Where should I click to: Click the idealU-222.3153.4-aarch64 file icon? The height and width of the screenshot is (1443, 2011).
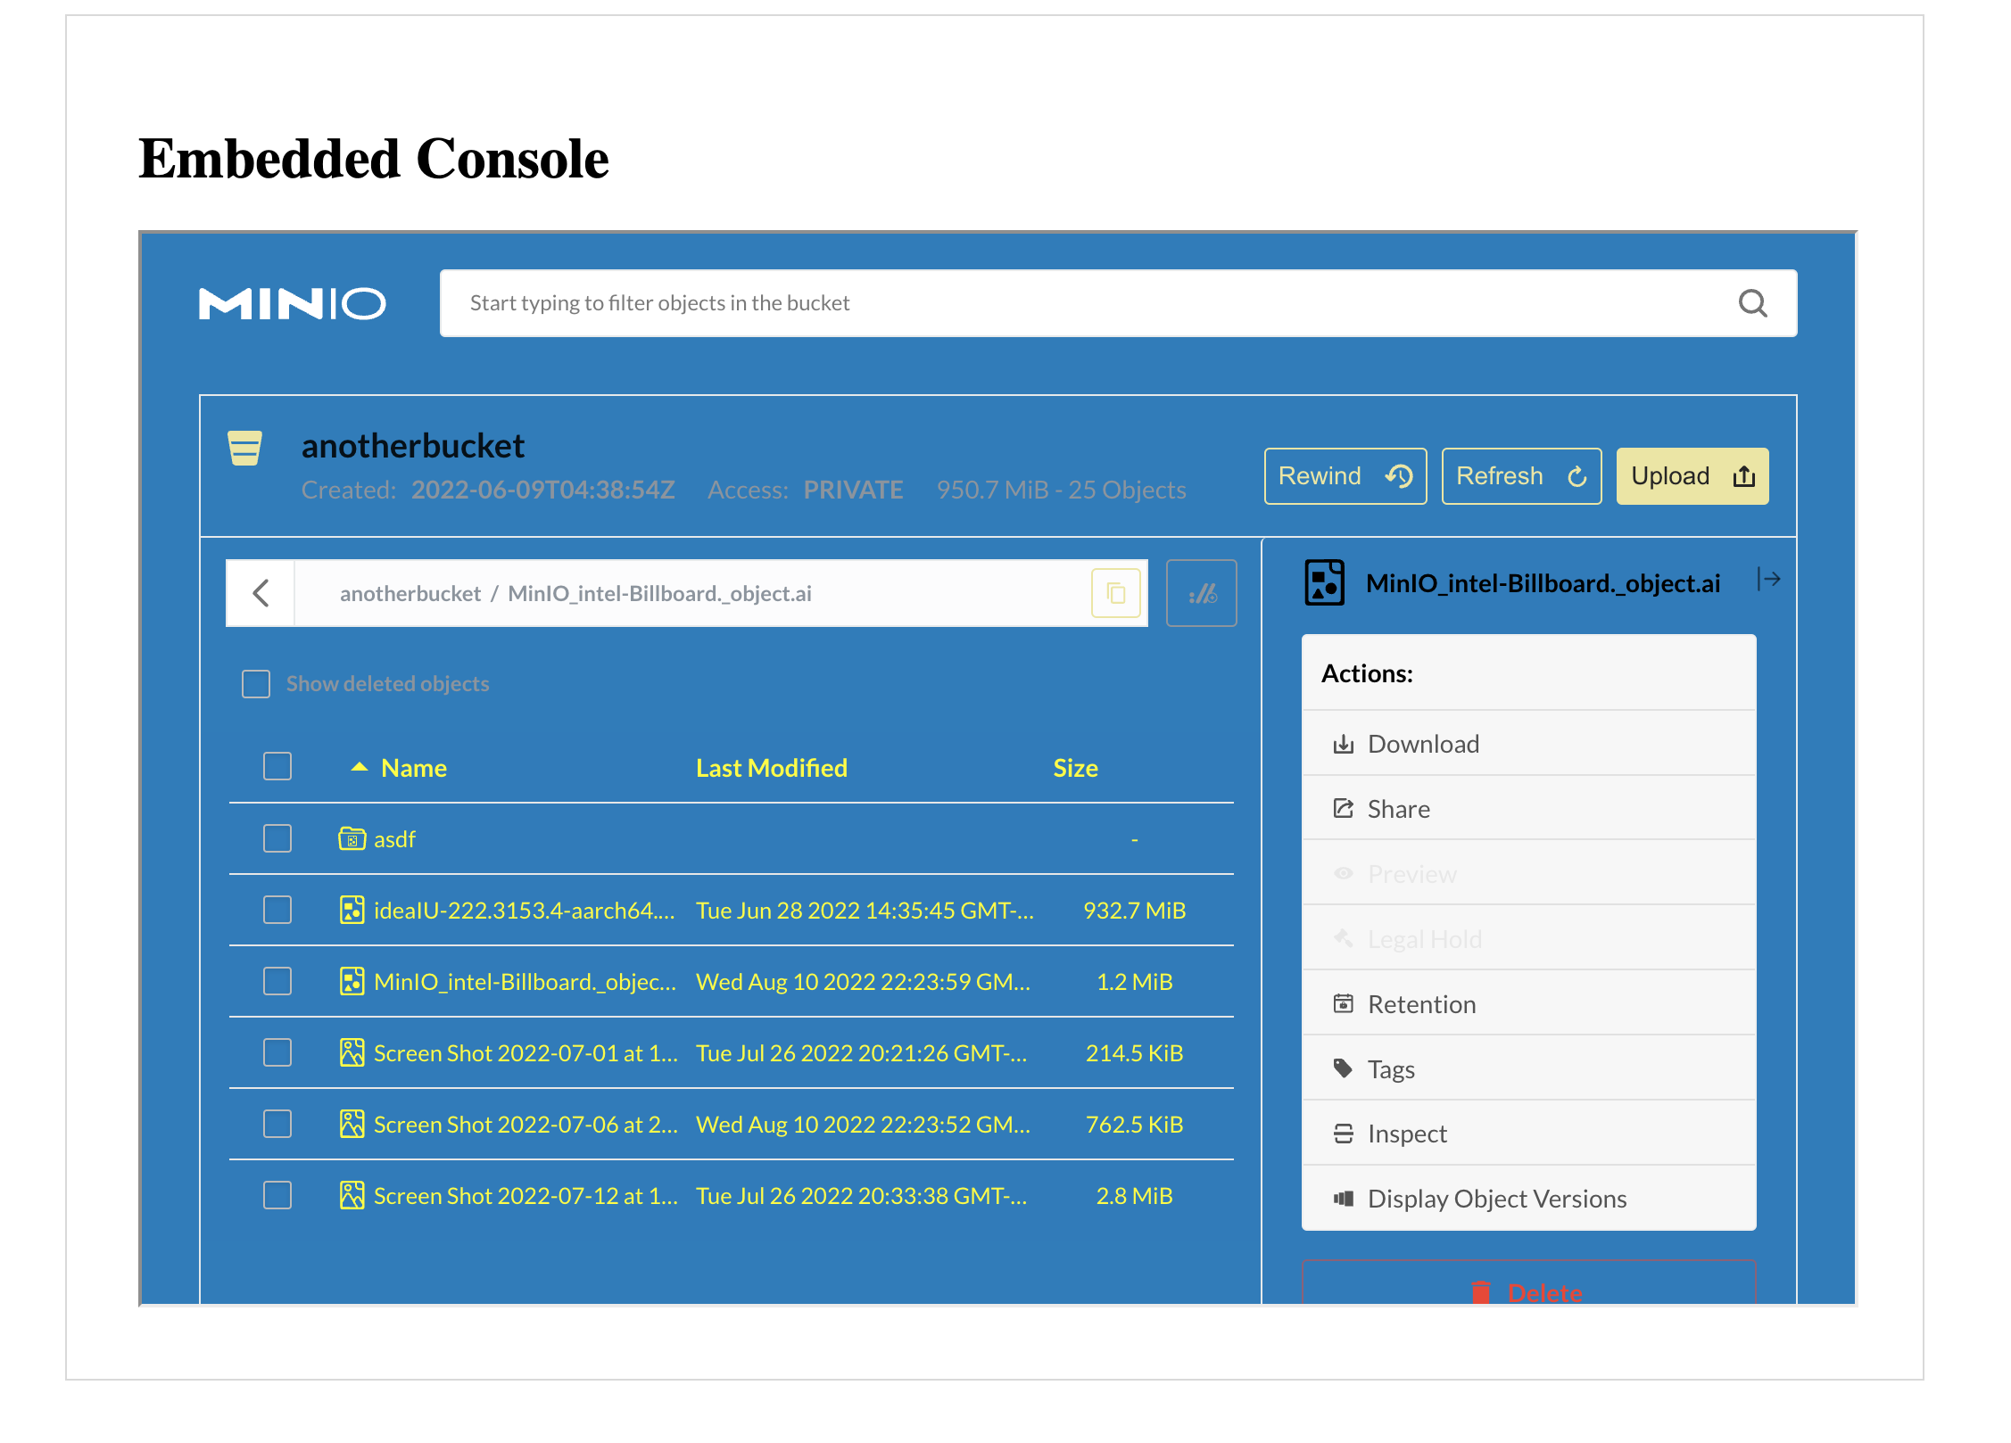point(352,910)
